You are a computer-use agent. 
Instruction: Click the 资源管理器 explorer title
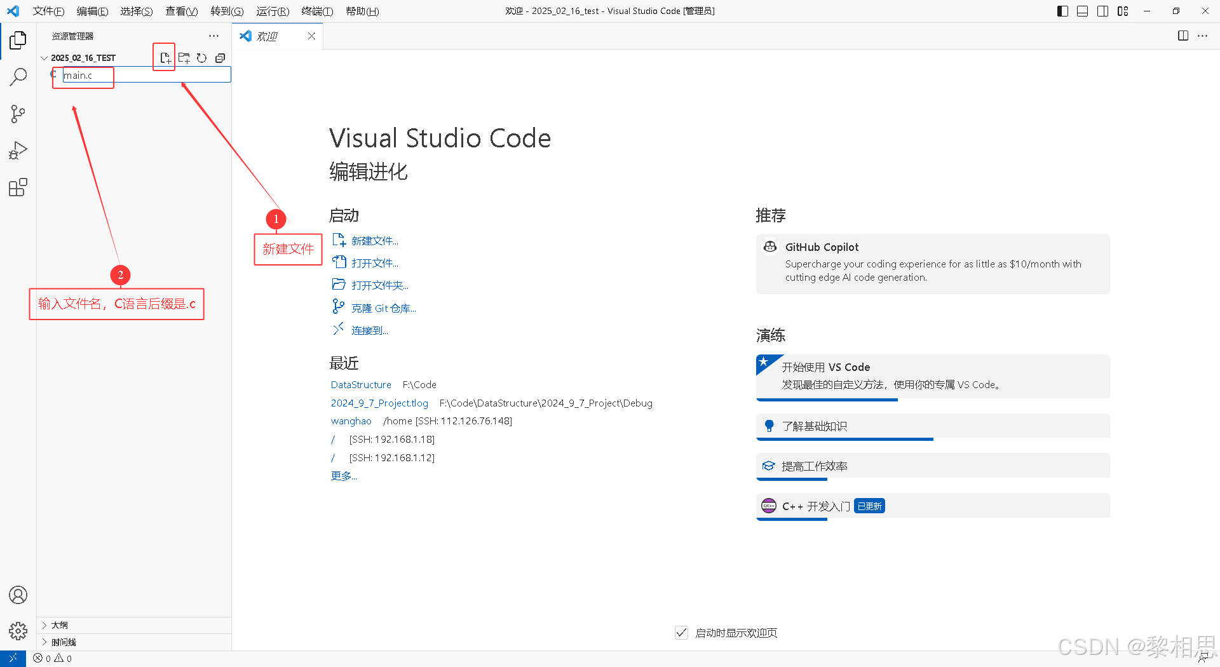pos(72,36)
